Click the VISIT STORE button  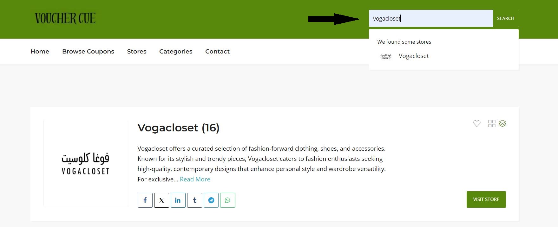pyautogui.click(x=486, y=199)
